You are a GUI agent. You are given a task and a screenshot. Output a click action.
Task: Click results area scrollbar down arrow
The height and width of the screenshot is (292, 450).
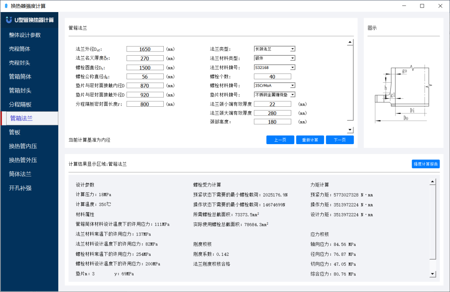[x=432, y=274]
